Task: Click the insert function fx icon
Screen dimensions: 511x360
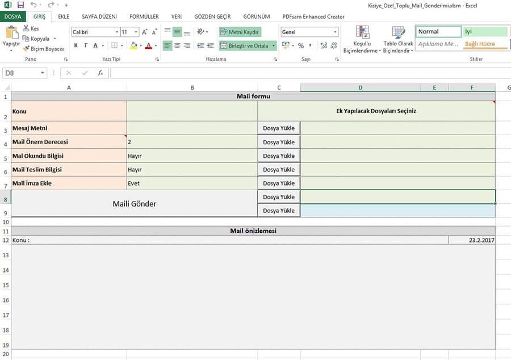Action: point(100,73)
